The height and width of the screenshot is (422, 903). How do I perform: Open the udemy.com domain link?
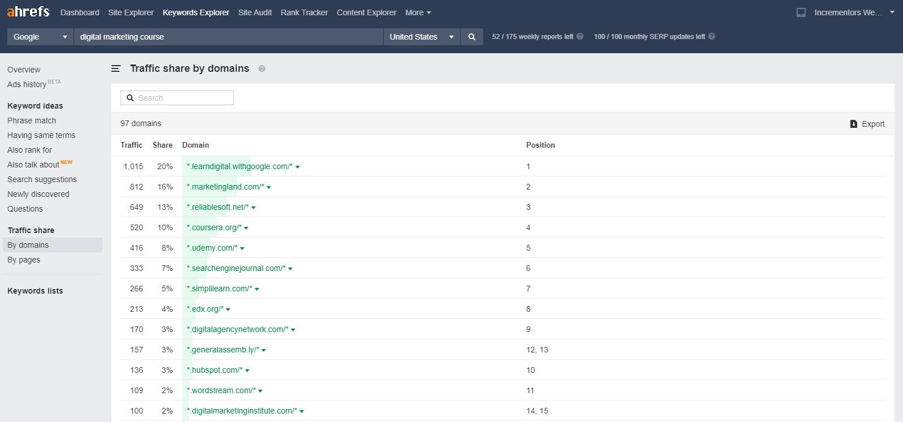[x=212, y=248]
